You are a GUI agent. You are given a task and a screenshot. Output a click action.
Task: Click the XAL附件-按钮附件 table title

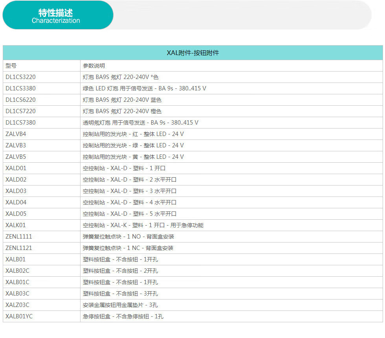click(192, 53)
